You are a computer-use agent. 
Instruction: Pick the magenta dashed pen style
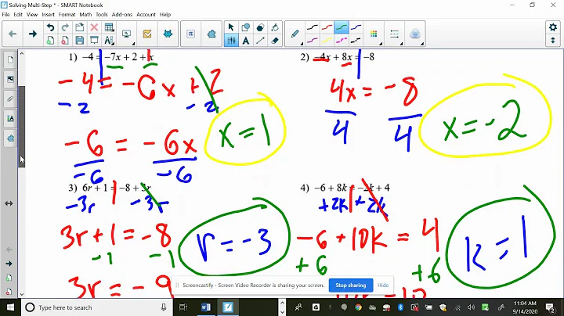click(x=342, y=40)
